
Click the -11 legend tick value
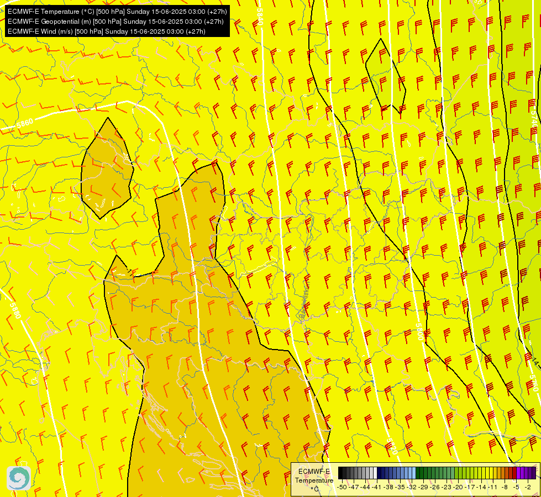point(492,487)
